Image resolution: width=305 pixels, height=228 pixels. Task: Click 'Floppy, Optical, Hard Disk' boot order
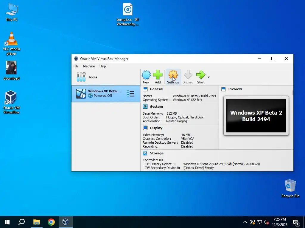[185, 117]
